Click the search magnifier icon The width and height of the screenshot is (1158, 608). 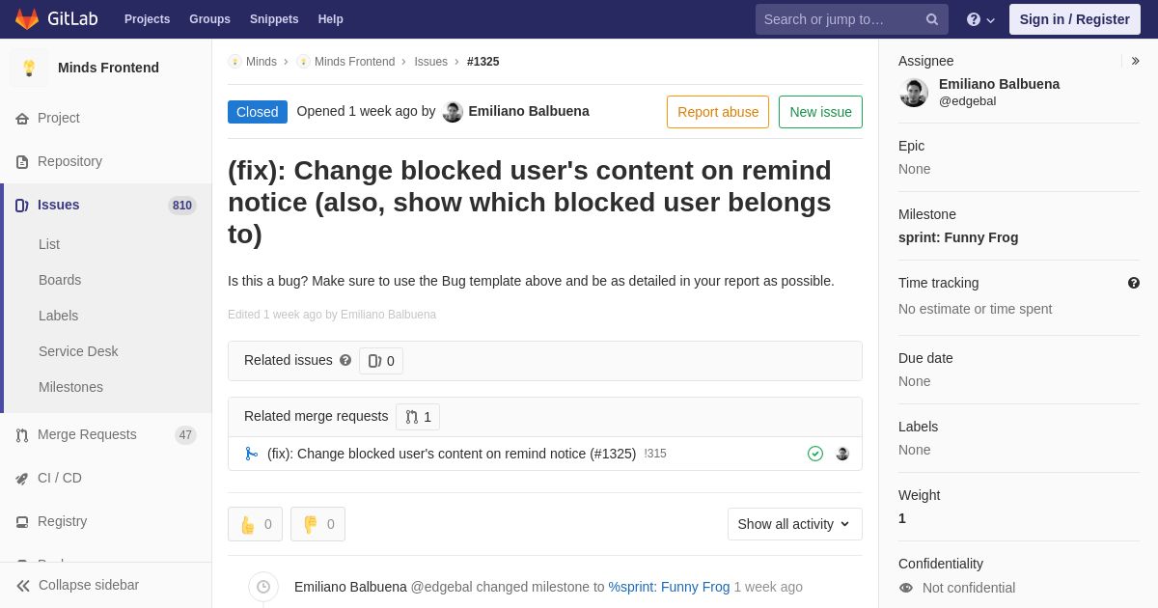(932, 19)
